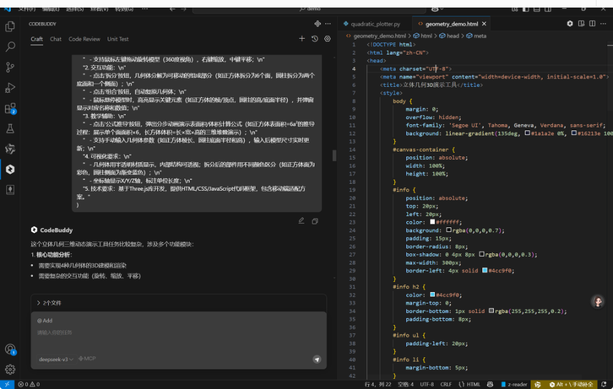Click z-reader in the status bar
613x389 pixels.
pyautogui.click(x=514, y=385)
